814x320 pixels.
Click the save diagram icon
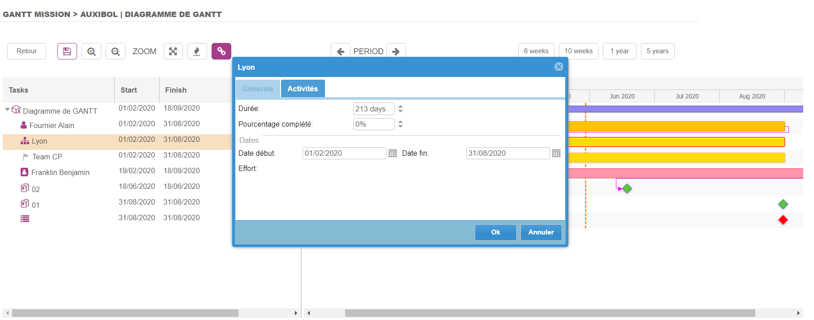[67, 51]
